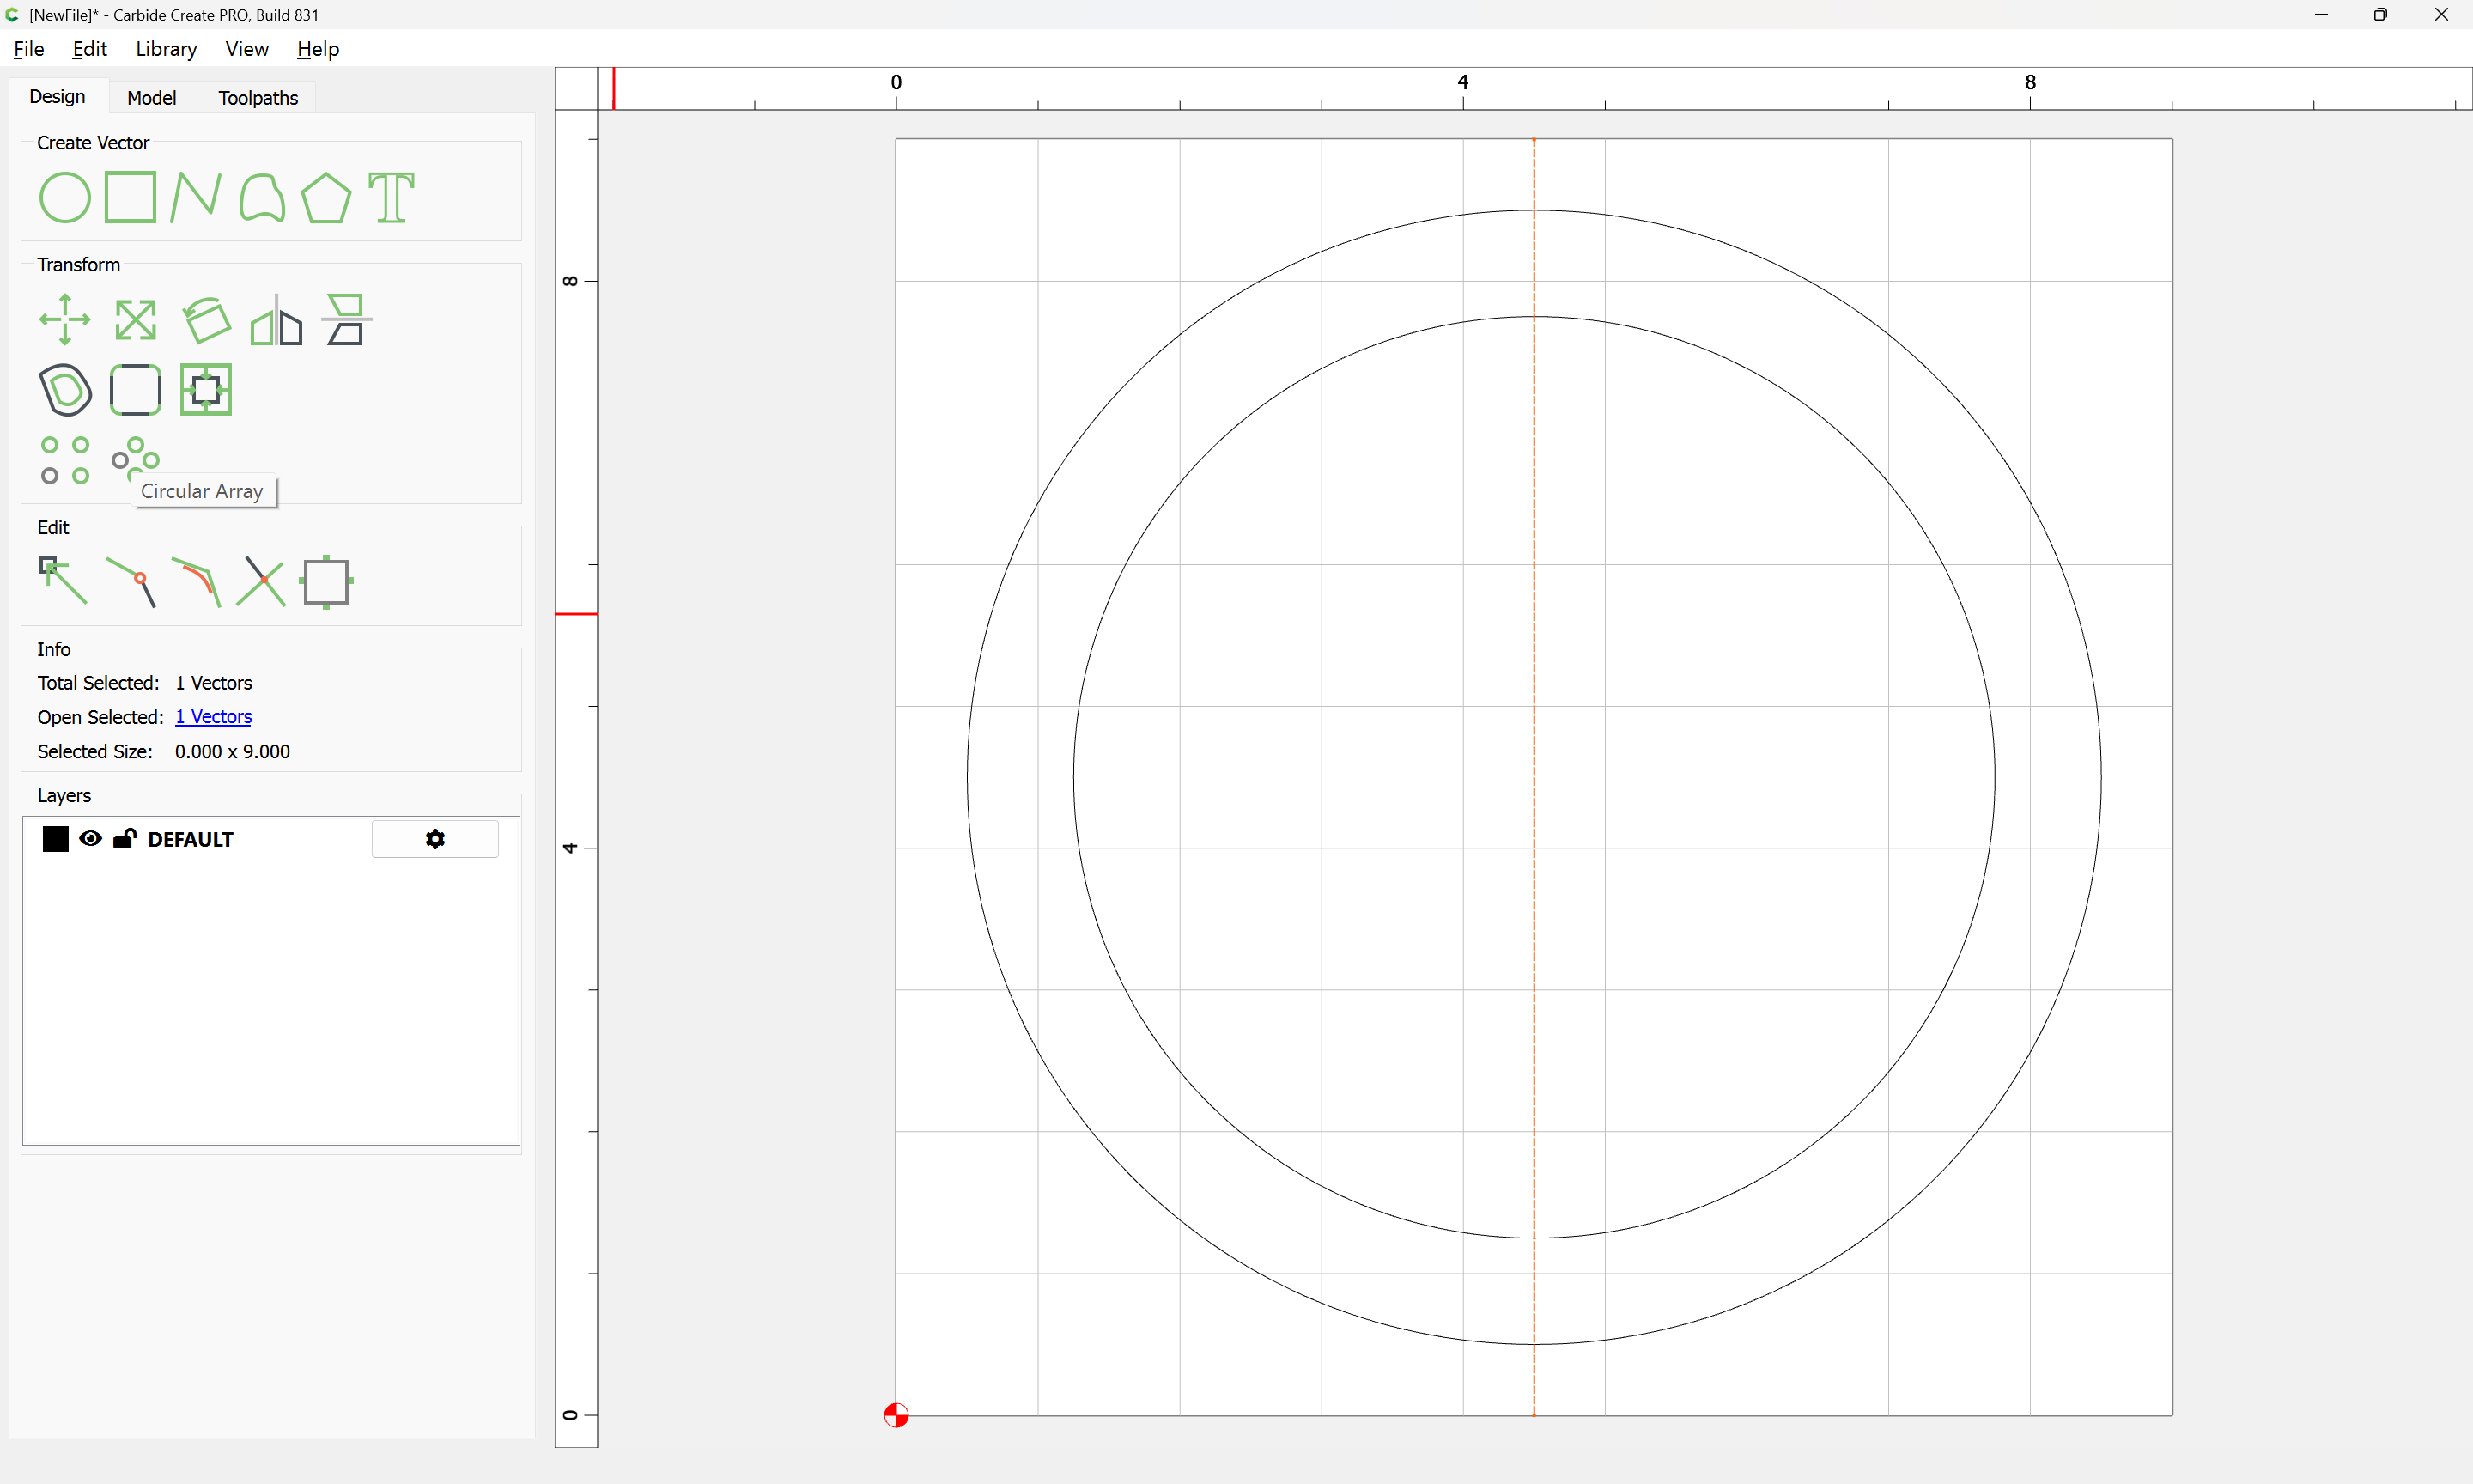Select the Rectangle vector tool
2473x1484 pixels.
pyautogui.click(x=131, y=197)
